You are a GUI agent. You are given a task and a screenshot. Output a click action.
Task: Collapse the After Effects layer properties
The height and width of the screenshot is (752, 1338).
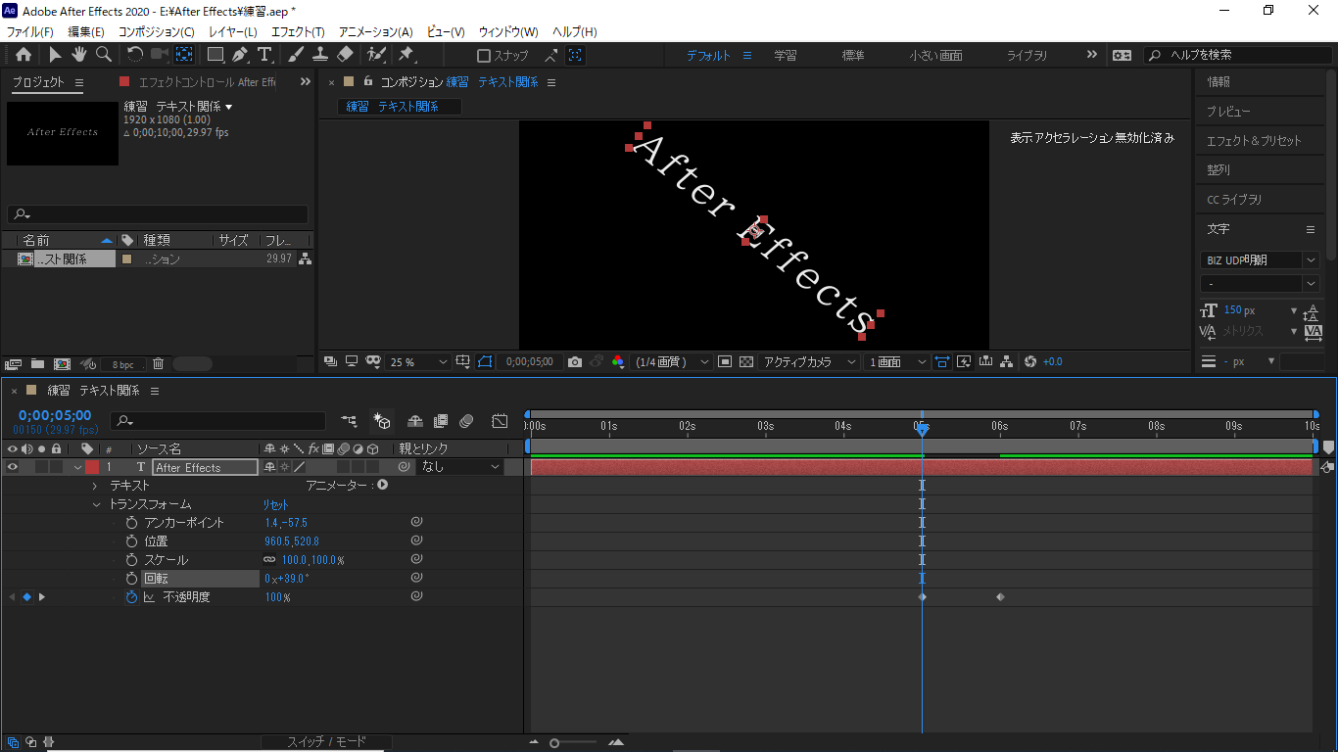(78, 468)
